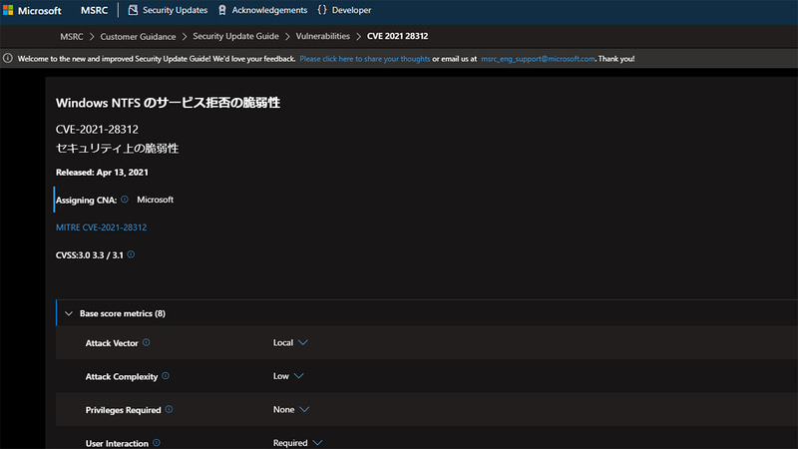Click CVE 2021 28312 breadcrumb

(397, 36)
